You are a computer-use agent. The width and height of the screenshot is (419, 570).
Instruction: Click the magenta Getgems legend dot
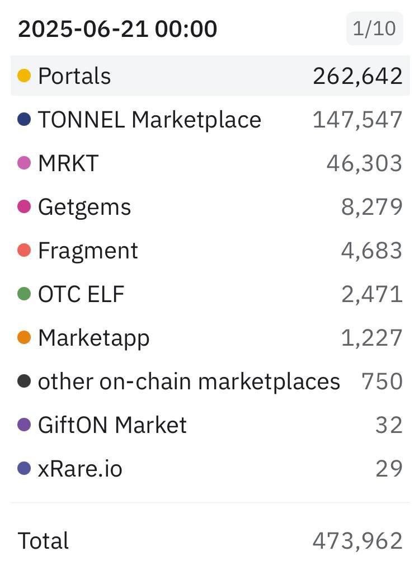click(x=24, y=206)
